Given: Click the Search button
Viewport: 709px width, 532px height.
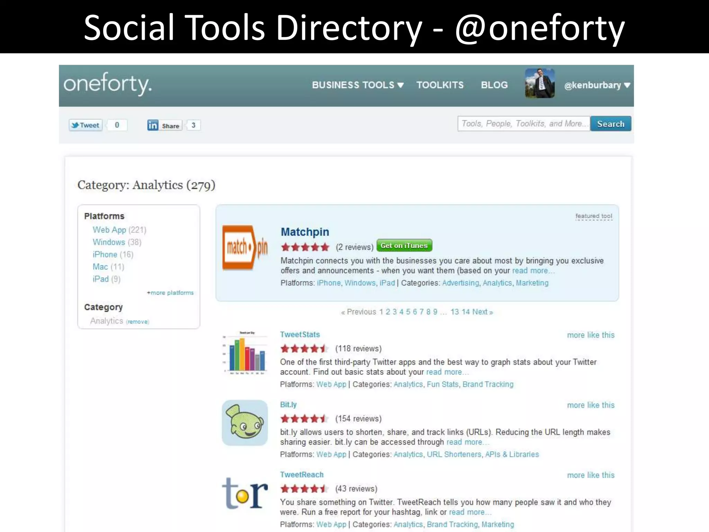Looking at the screenshot, I should click(611, 124).
